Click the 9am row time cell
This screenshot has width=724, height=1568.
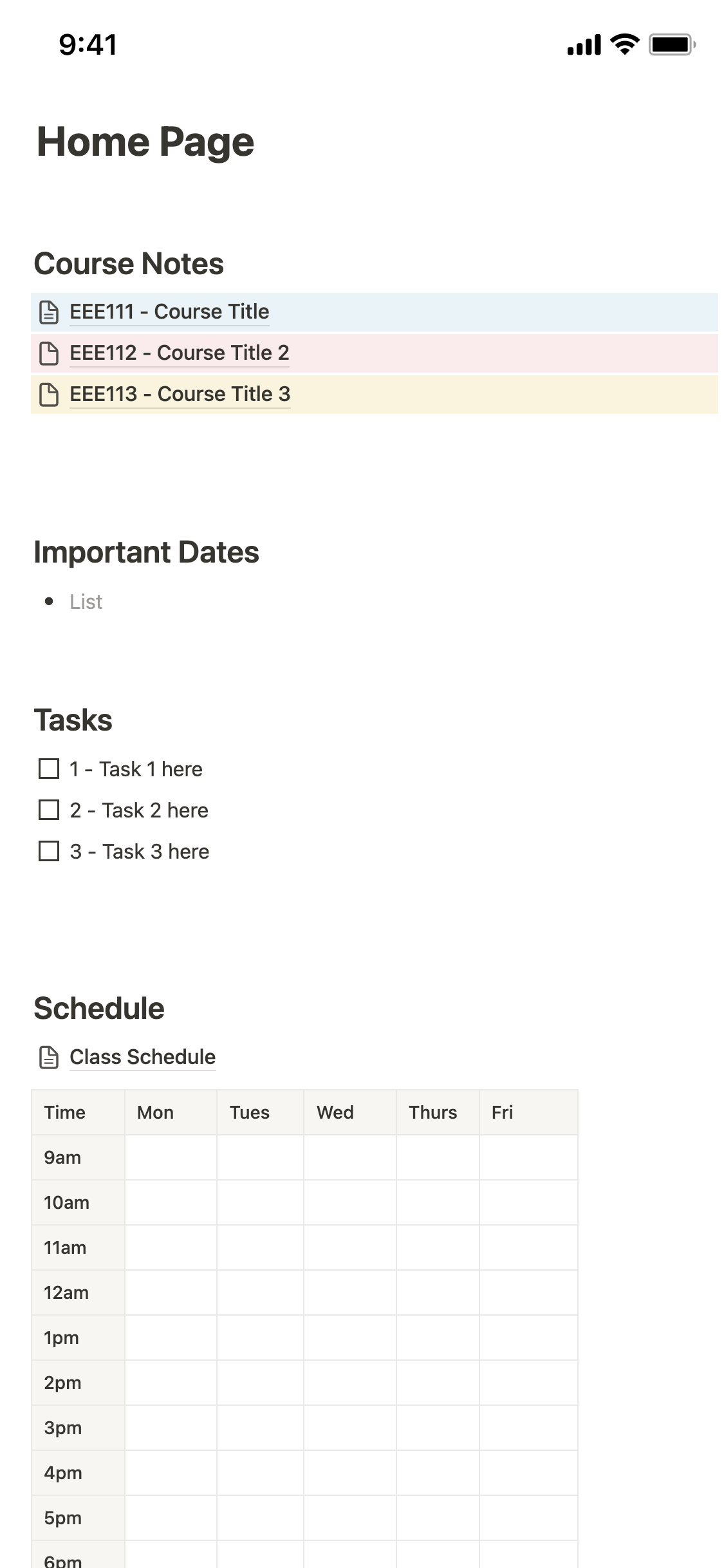78,1158
